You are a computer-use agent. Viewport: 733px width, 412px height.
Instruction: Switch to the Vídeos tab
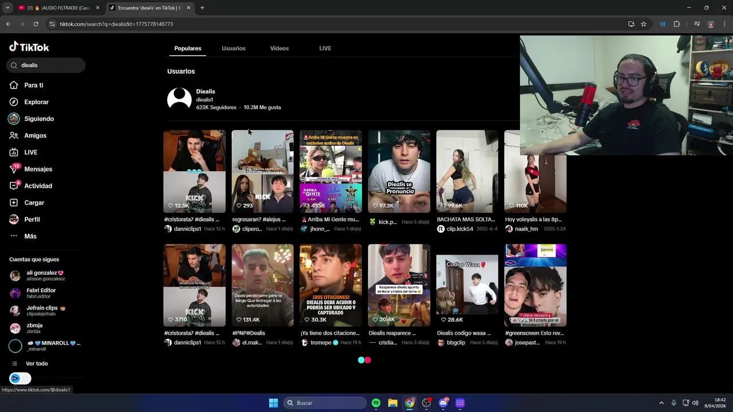point(279,49)
